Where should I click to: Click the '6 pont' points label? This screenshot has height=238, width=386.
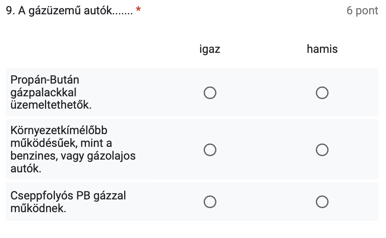(362, 11)
